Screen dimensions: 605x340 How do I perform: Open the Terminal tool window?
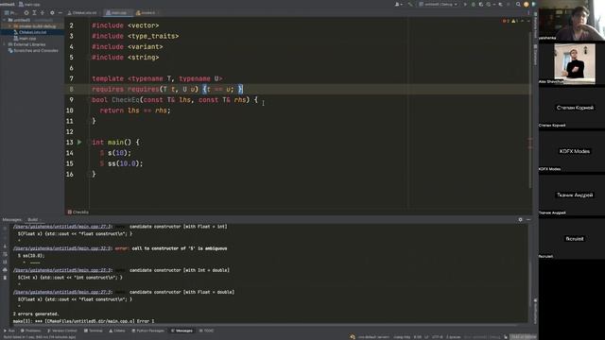coord(94,331)
